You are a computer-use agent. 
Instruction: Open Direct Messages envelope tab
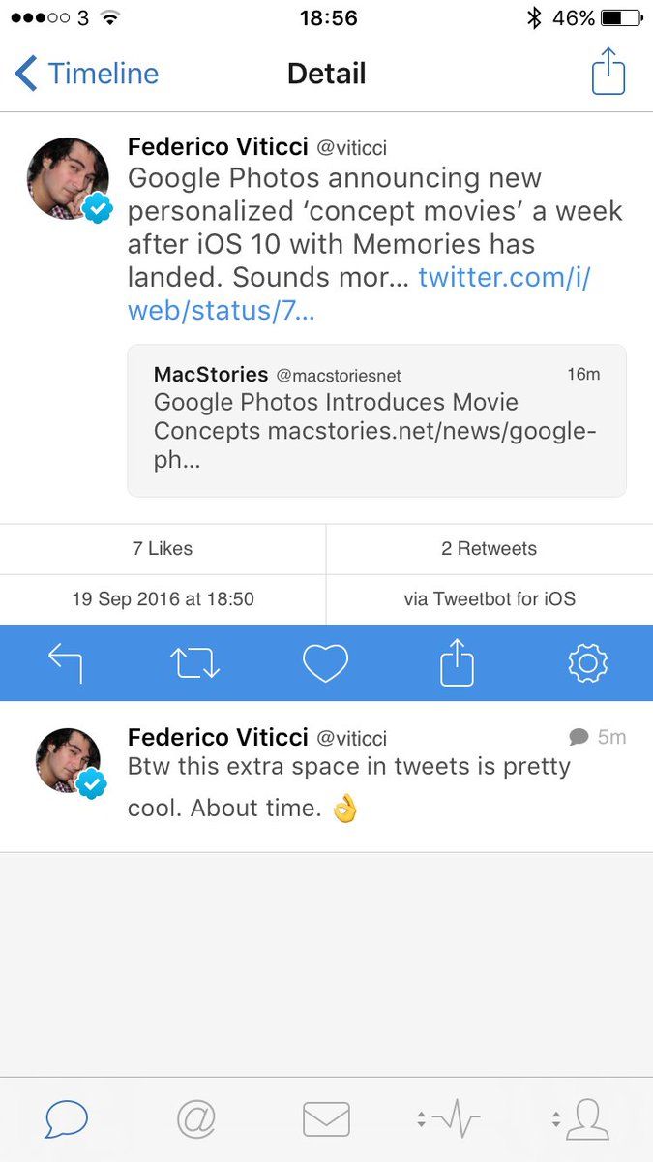(326, 1120)
